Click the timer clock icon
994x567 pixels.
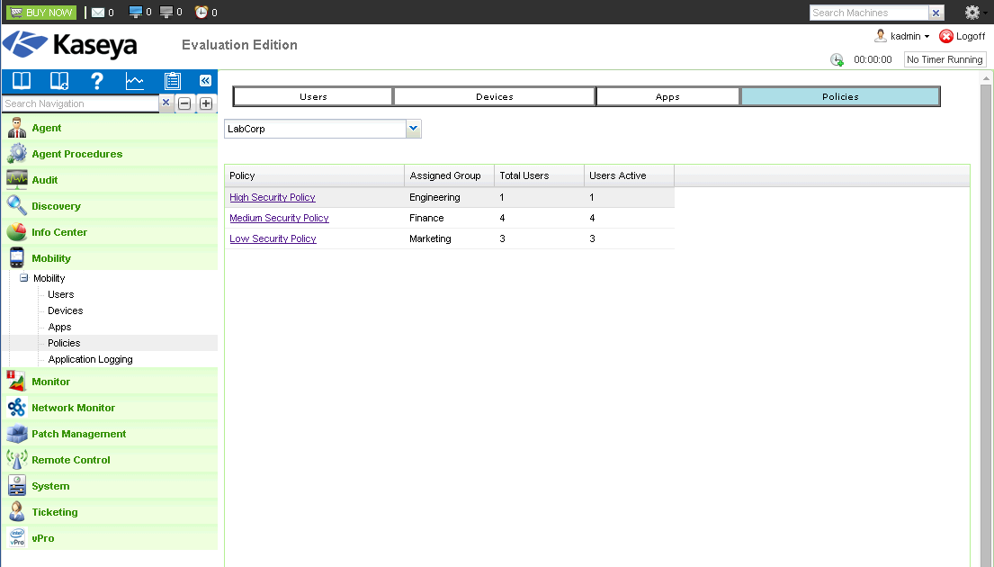[837, 59]
